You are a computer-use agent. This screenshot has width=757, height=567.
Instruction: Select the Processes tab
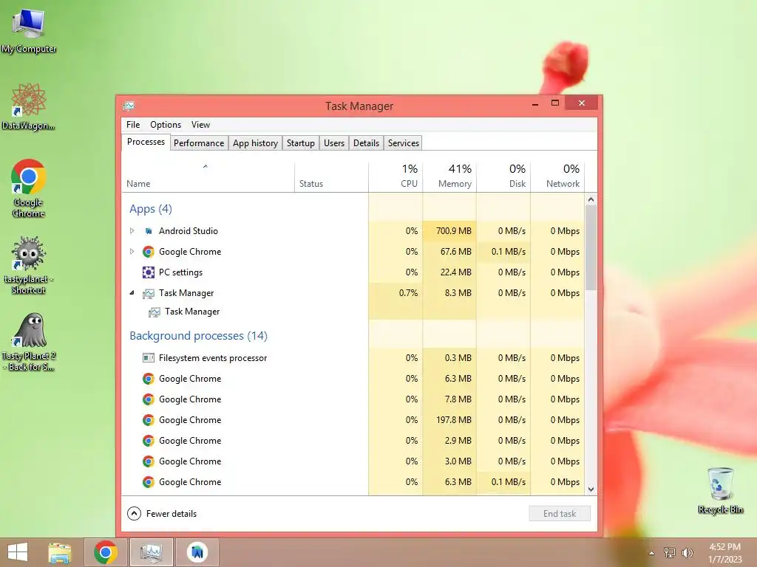[x=146, y=142]
